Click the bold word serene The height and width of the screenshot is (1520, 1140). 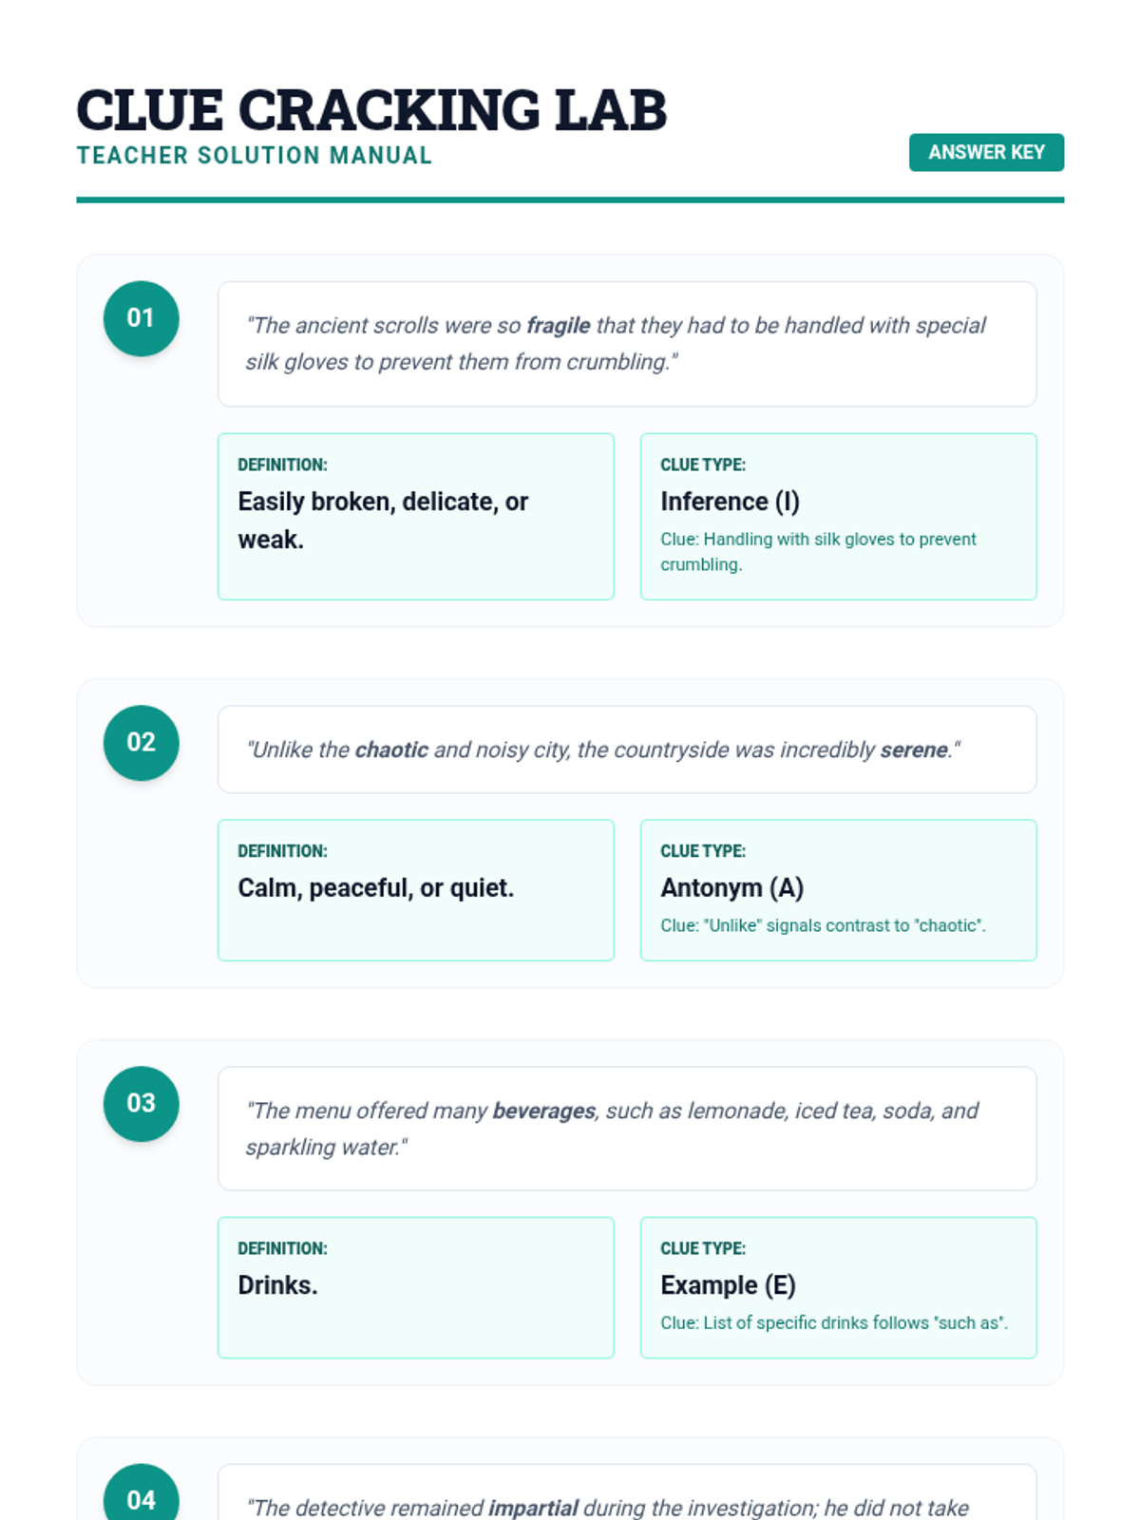[x=914, y=750]
